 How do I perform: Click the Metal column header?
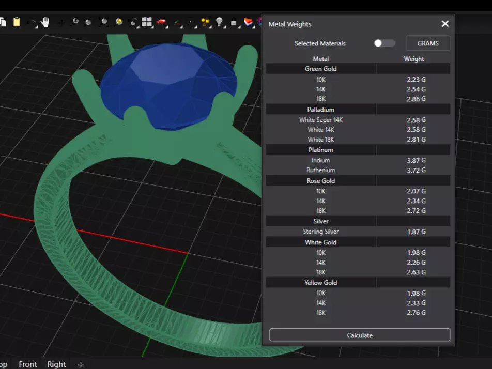click(x=320, y=59)
